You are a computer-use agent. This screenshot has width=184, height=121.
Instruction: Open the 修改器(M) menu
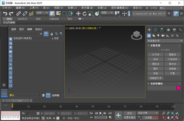87,8
